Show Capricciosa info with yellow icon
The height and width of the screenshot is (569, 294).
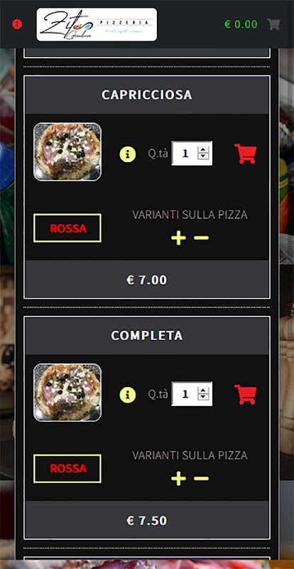pos(128,154)
